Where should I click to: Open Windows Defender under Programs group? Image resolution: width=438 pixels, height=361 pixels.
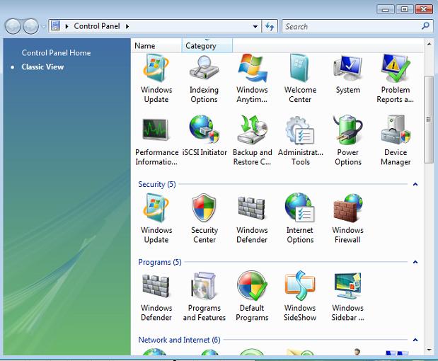tap(156, 297)
